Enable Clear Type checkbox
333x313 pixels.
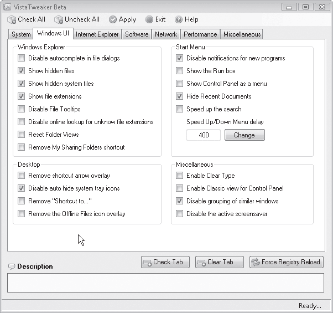[179, 176]
